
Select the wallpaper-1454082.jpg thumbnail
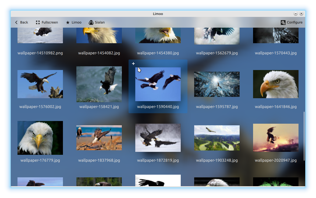click(x=99, y=35)
